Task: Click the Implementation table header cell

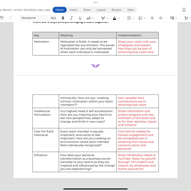Action: (x=138, y=35)
